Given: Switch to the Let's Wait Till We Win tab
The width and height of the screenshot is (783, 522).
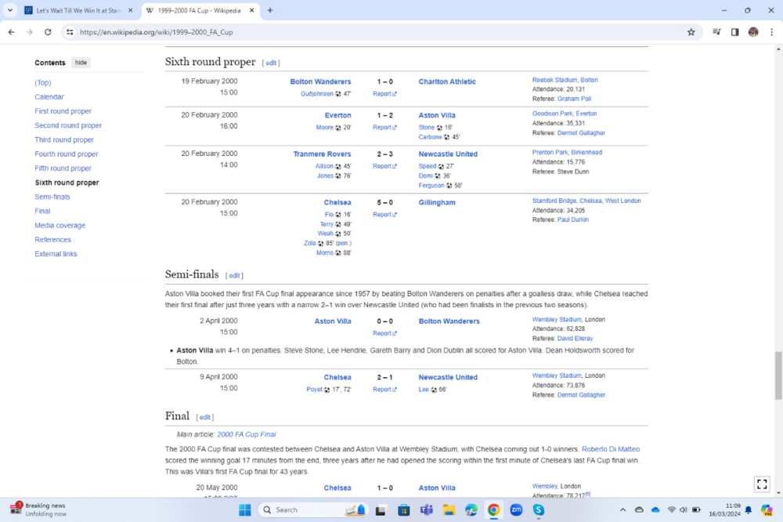Looking at the screenshot, I should pos(78,10).
